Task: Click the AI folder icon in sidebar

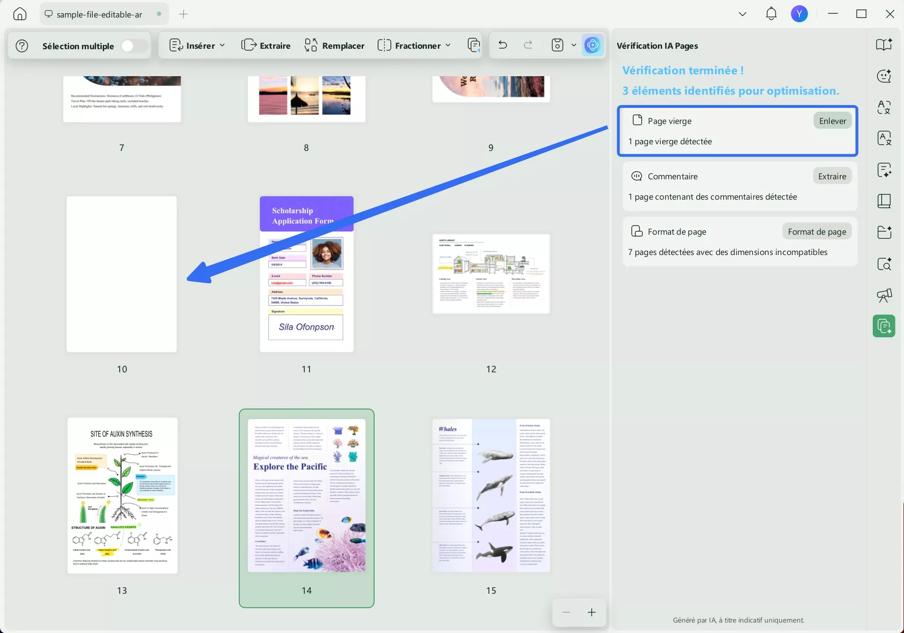Action: [884, 232]
